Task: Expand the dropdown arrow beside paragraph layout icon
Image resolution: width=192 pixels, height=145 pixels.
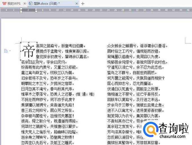Action: click(x=10, y=51)
